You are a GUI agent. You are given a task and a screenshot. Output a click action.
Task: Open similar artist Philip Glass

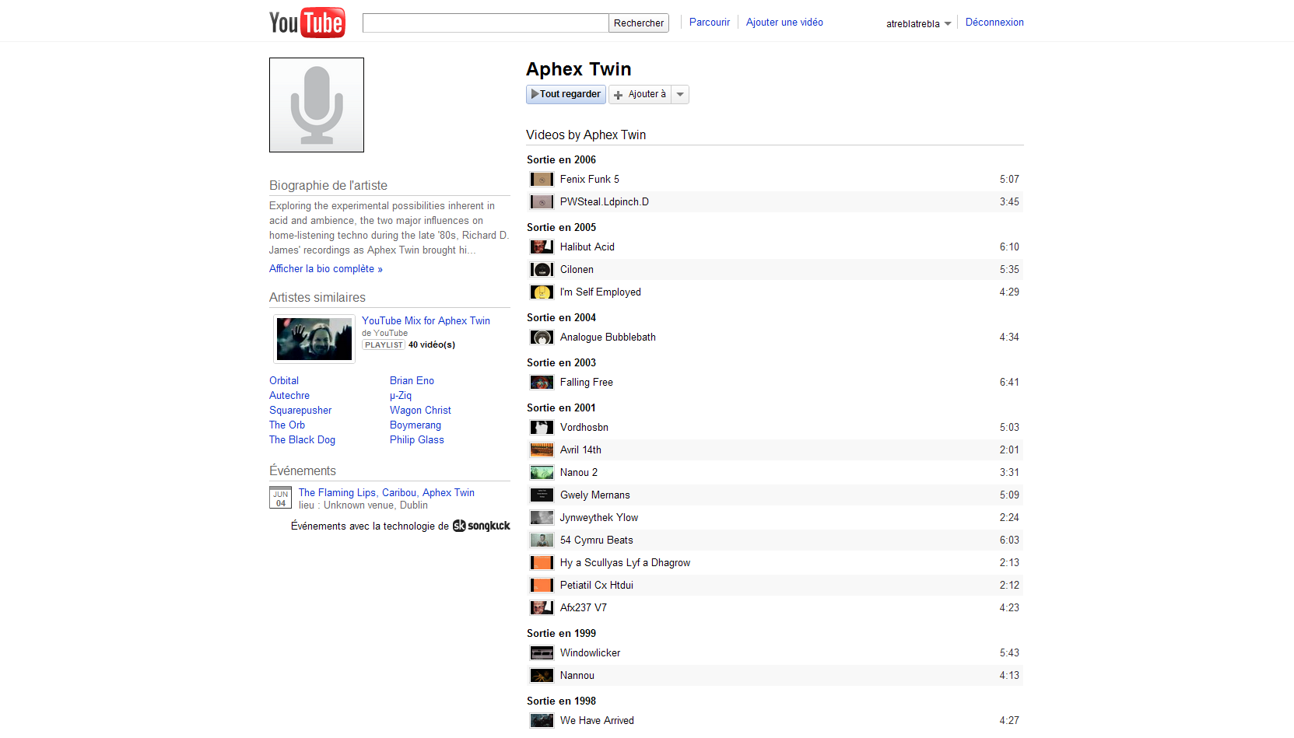coord(417,440)
